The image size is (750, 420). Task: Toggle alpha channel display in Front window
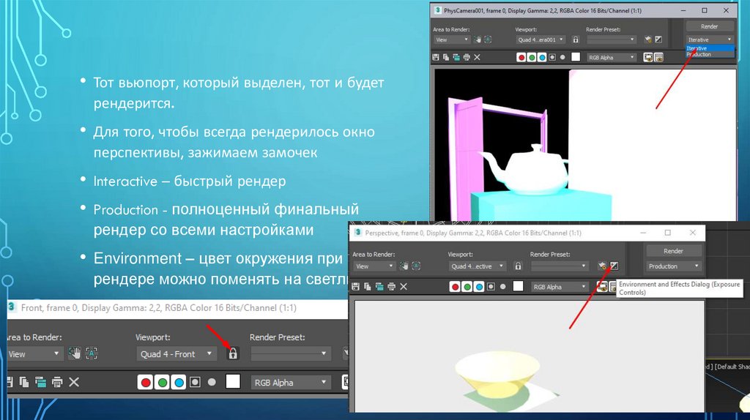click(195, 382)
